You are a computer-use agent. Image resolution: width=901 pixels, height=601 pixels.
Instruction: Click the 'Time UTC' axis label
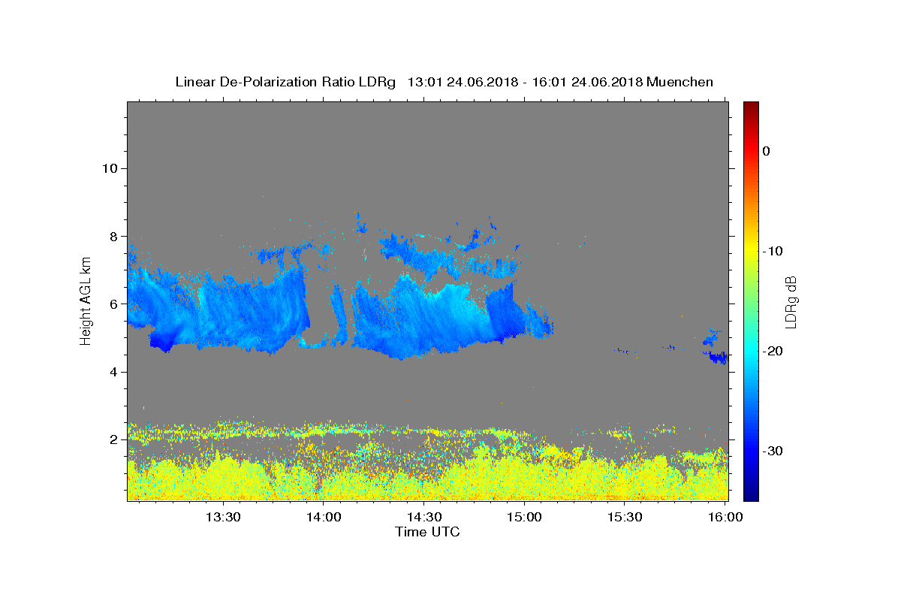click(427, 532)
